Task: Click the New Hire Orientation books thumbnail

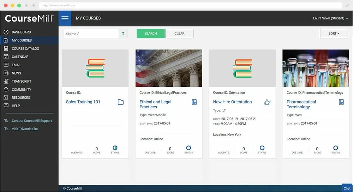Action: coord(242,68)
